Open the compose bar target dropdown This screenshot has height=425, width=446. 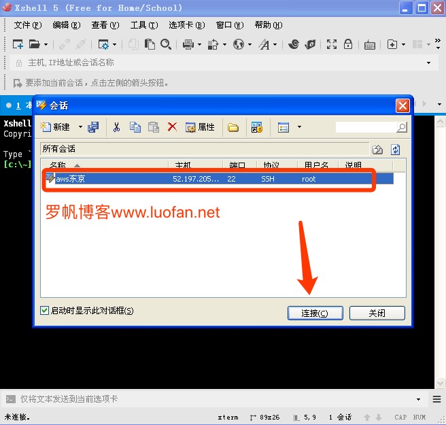[x=418, y=399]
